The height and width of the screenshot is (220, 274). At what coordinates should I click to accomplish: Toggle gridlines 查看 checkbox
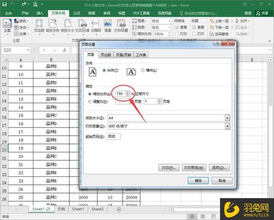click(x=177, y=27)
